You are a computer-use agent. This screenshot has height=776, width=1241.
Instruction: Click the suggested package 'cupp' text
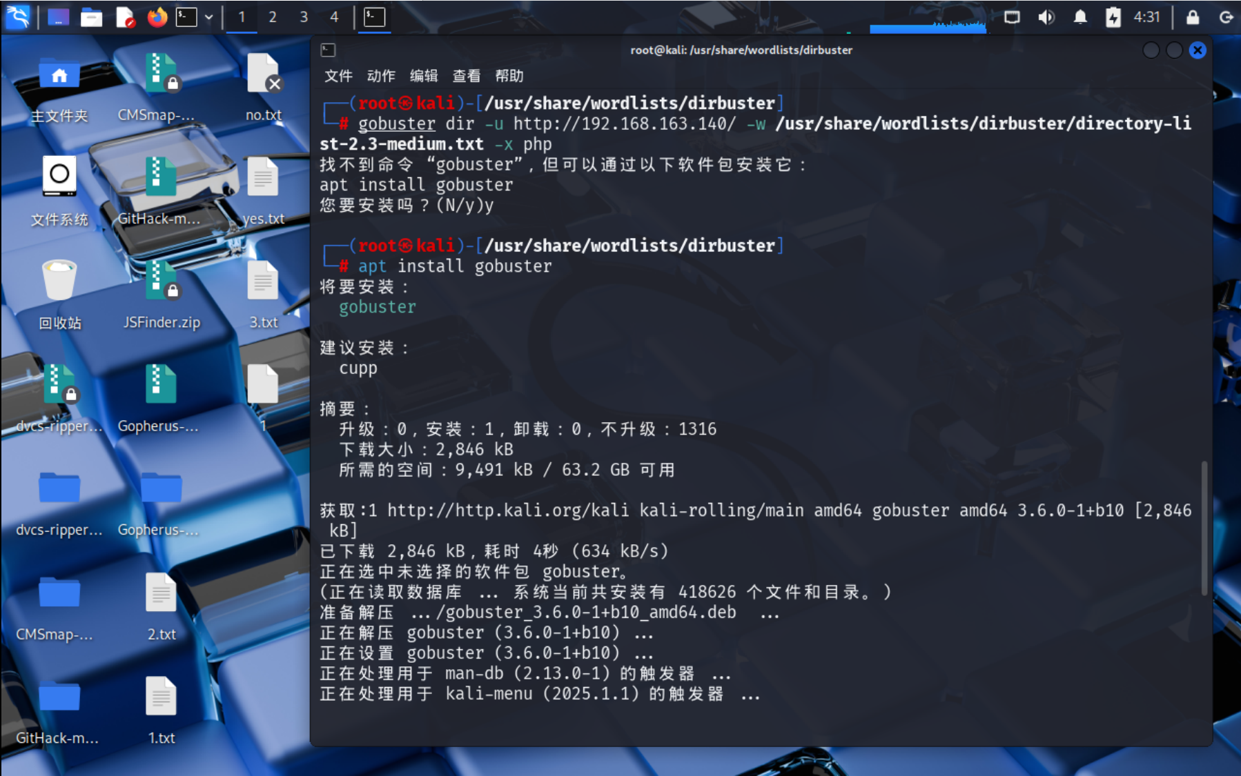[358, 368]
